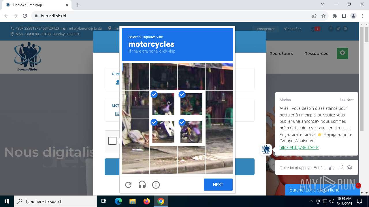Deselect the checked motorcycle wheel tile

coord(191,132)
